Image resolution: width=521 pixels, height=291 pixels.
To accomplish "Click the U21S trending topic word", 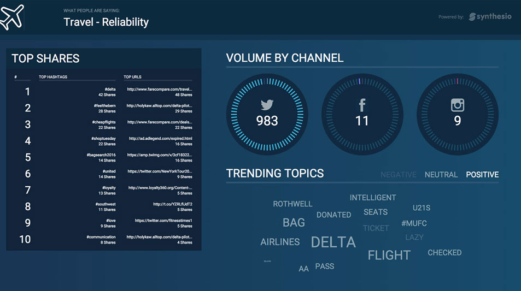I will 422,208.
